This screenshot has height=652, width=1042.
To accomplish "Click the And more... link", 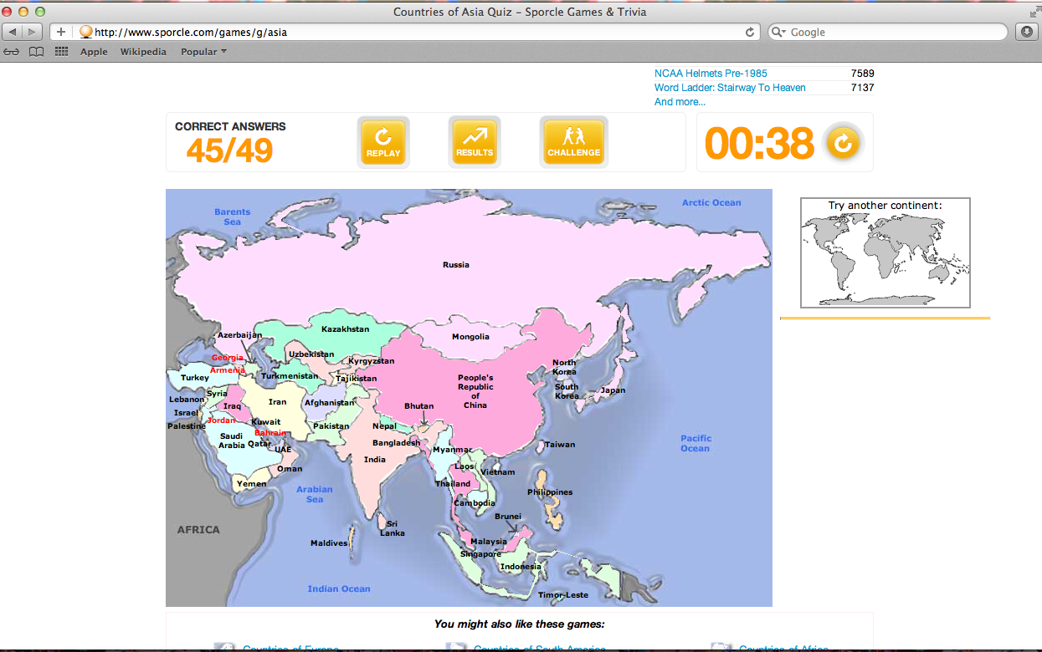I will pos(680,102).
